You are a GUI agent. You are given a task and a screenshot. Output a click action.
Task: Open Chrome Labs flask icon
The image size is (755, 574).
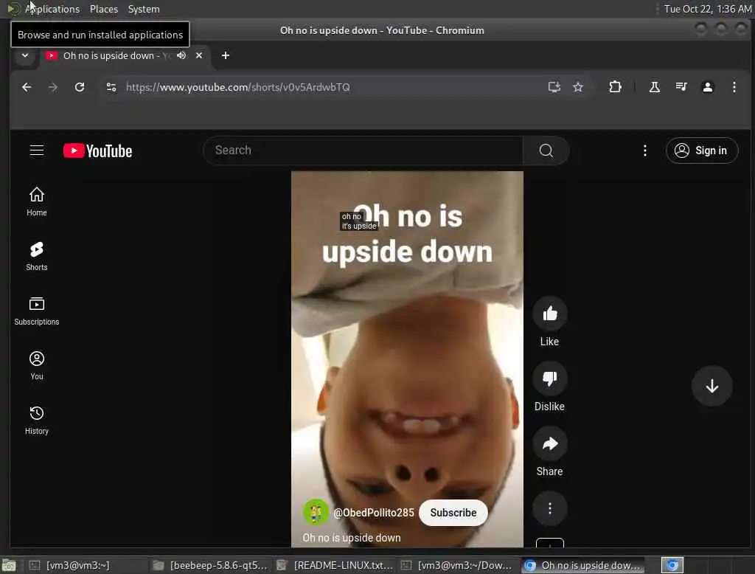655,87
